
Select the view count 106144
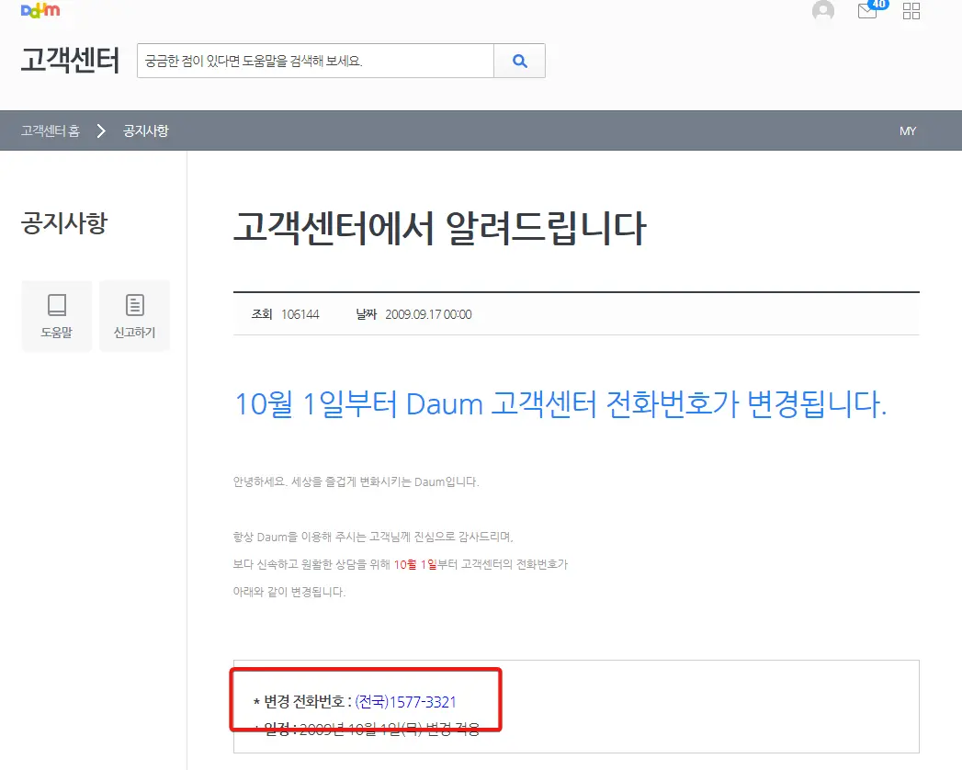pos(300,314)
